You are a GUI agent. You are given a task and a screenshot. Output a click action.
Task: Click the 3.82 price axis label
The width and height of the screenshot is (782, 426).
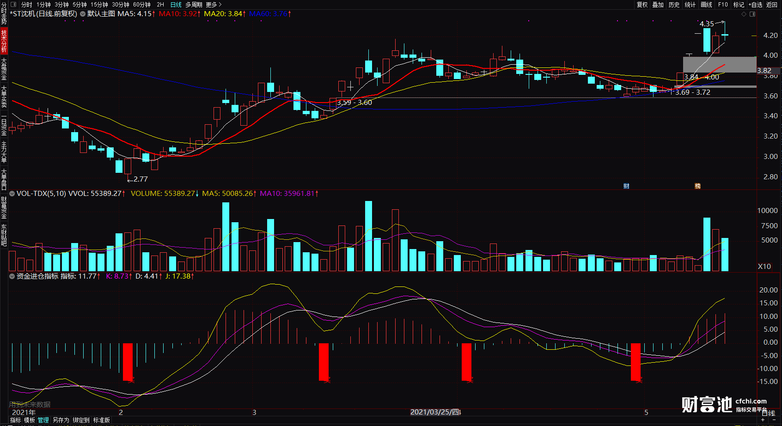(764, 71)
